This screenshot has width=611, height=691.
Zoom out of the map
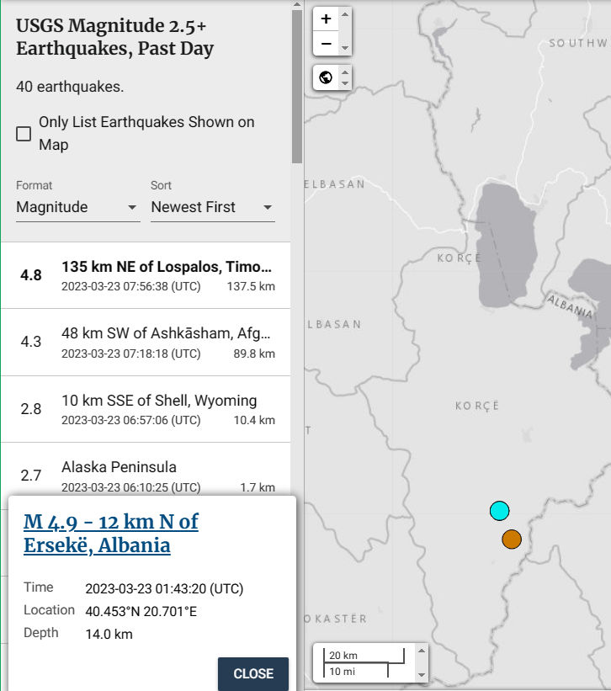[326, 43]
